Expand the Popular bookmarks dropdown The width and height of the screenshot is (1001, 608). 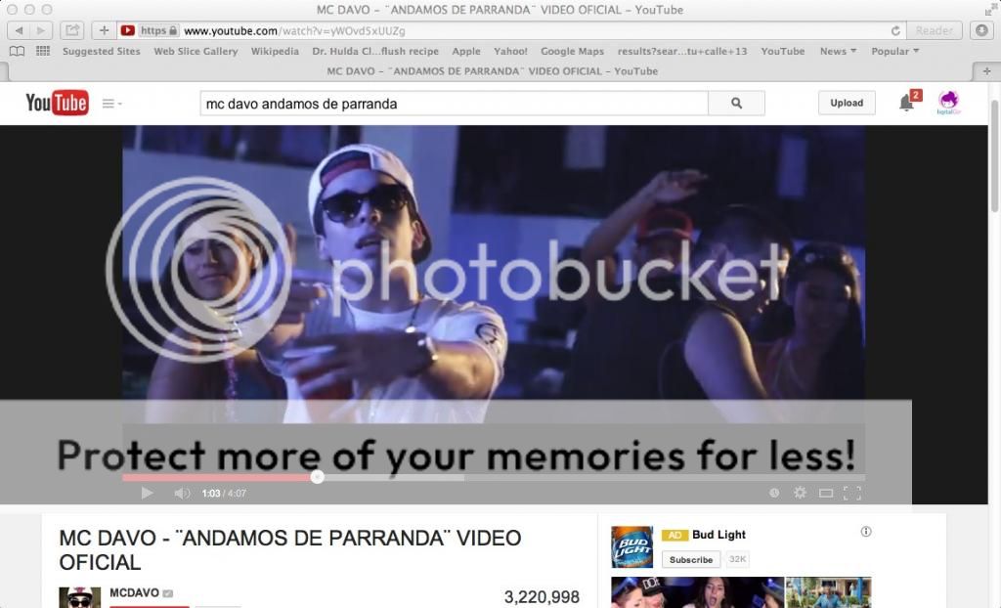click(x=895, y=51)
